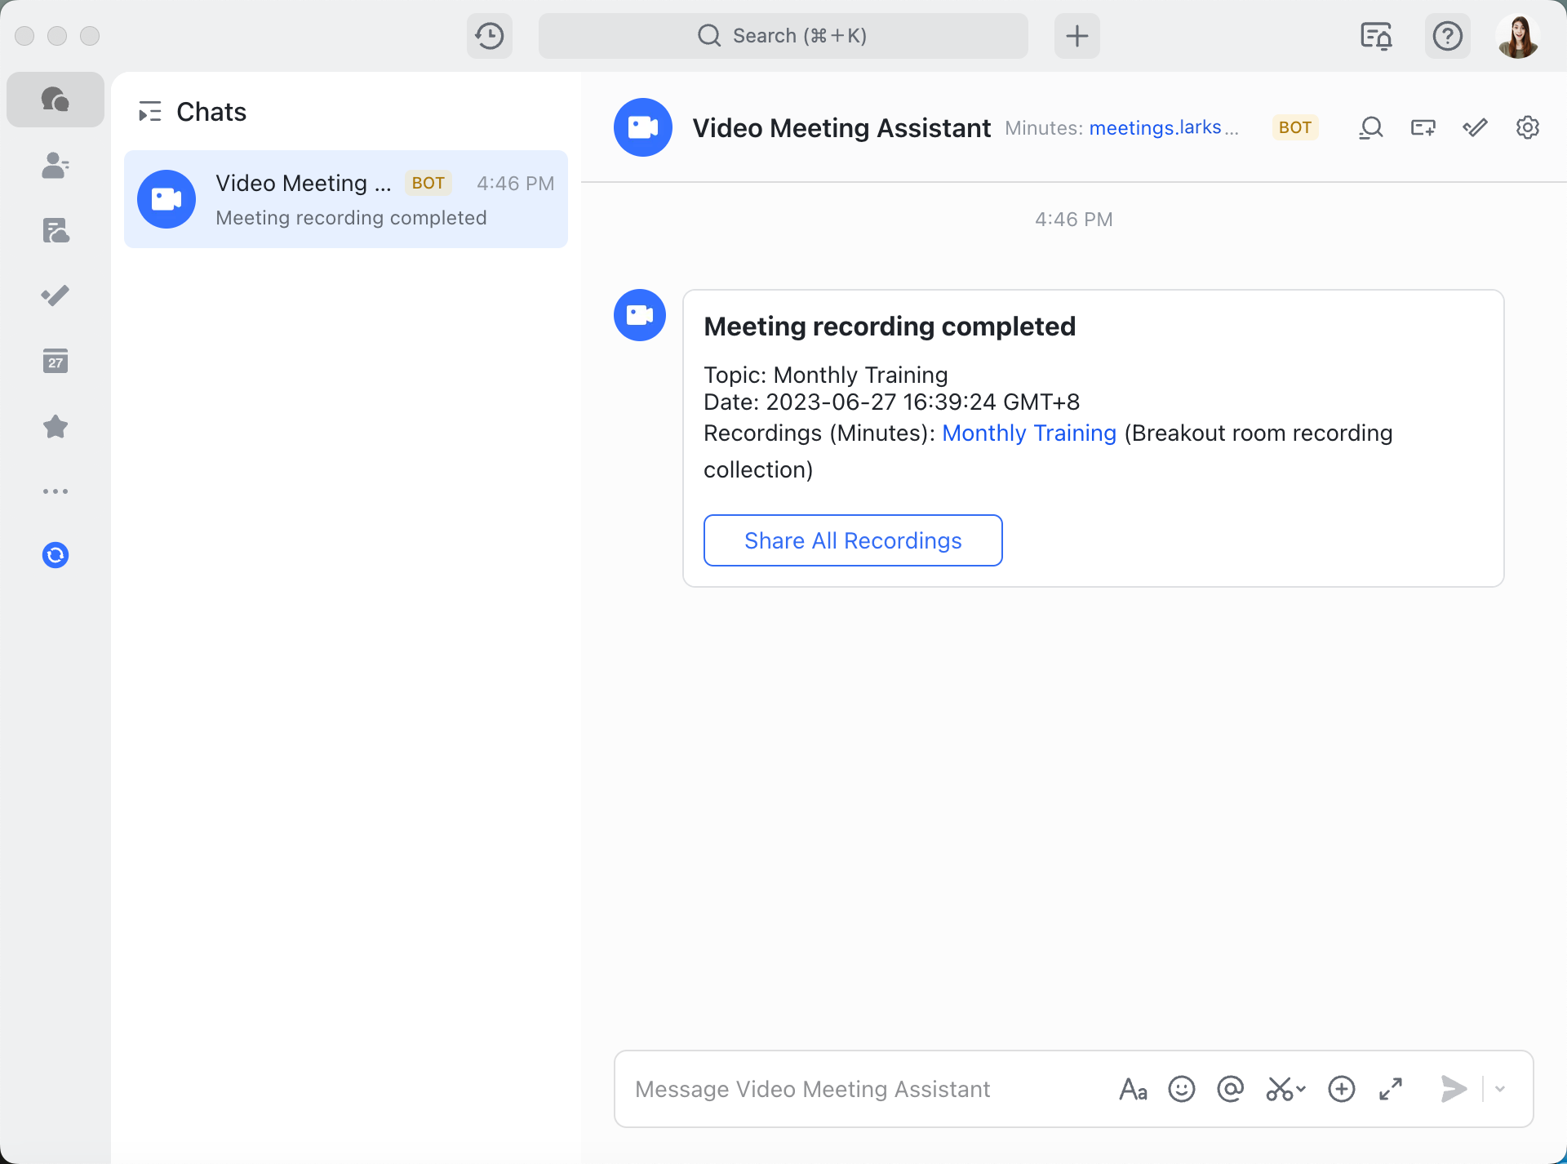Open Contacts from the left sidebar
Image resolution: width=1567 pixels, height=1164 pixels.
click(x=55, y=166)
